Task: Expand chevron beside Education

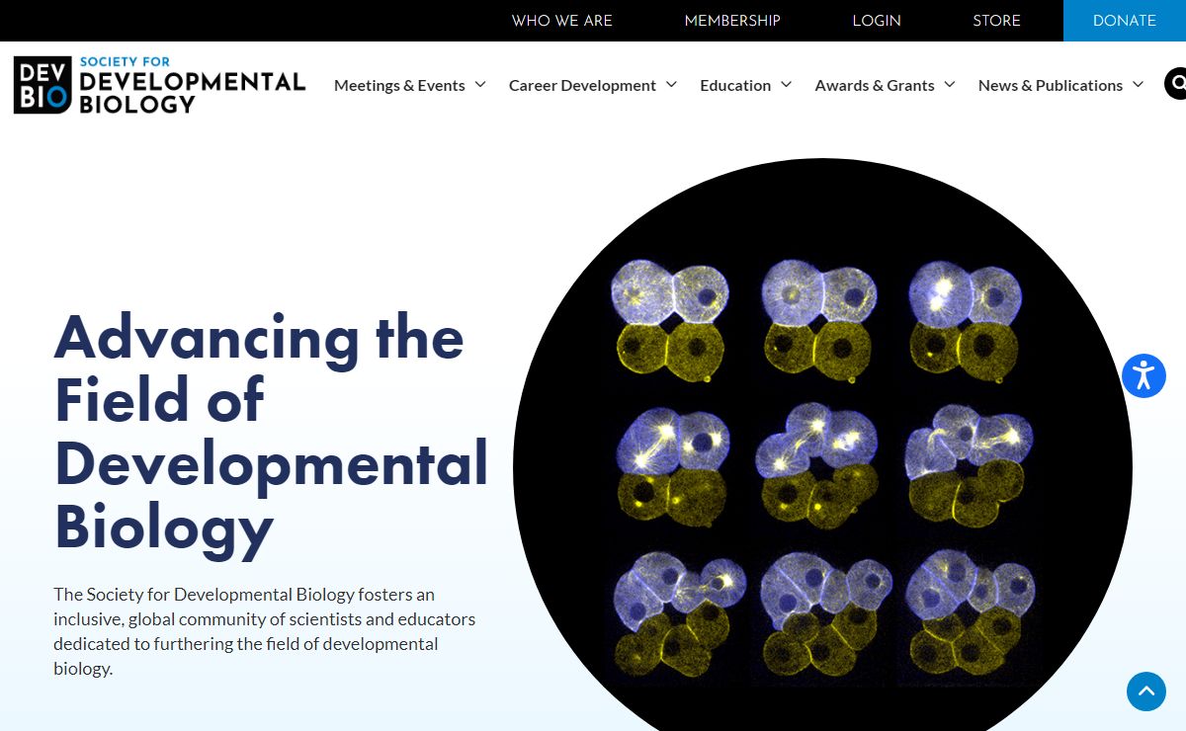Action: (786, 85)
